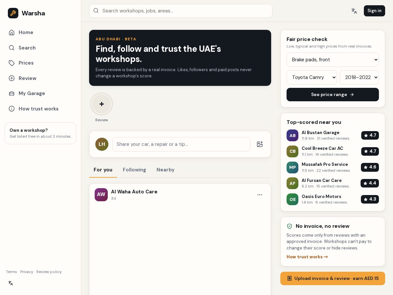
Task: Click the CB workshop avatar
Action: 292,151
